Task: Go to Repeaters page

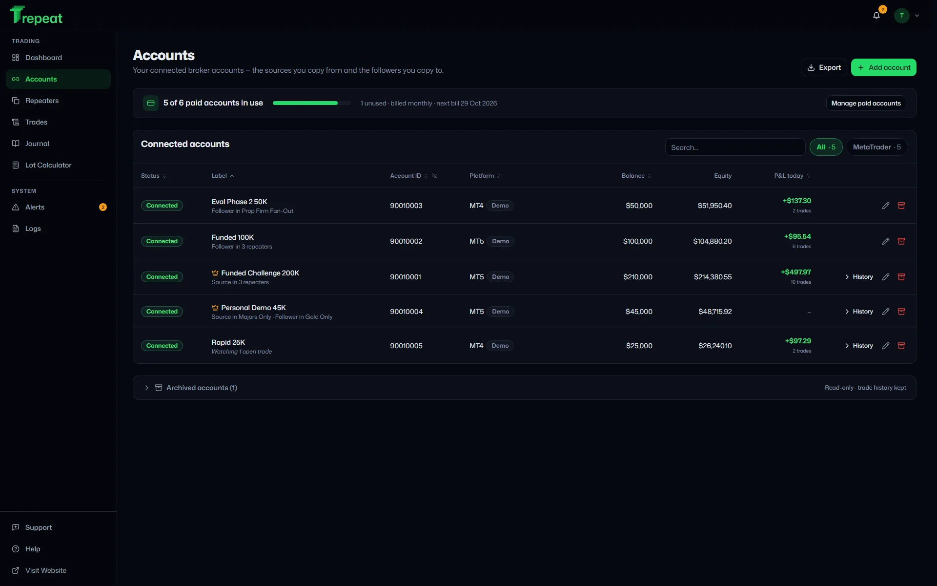Action: [58, 101]
